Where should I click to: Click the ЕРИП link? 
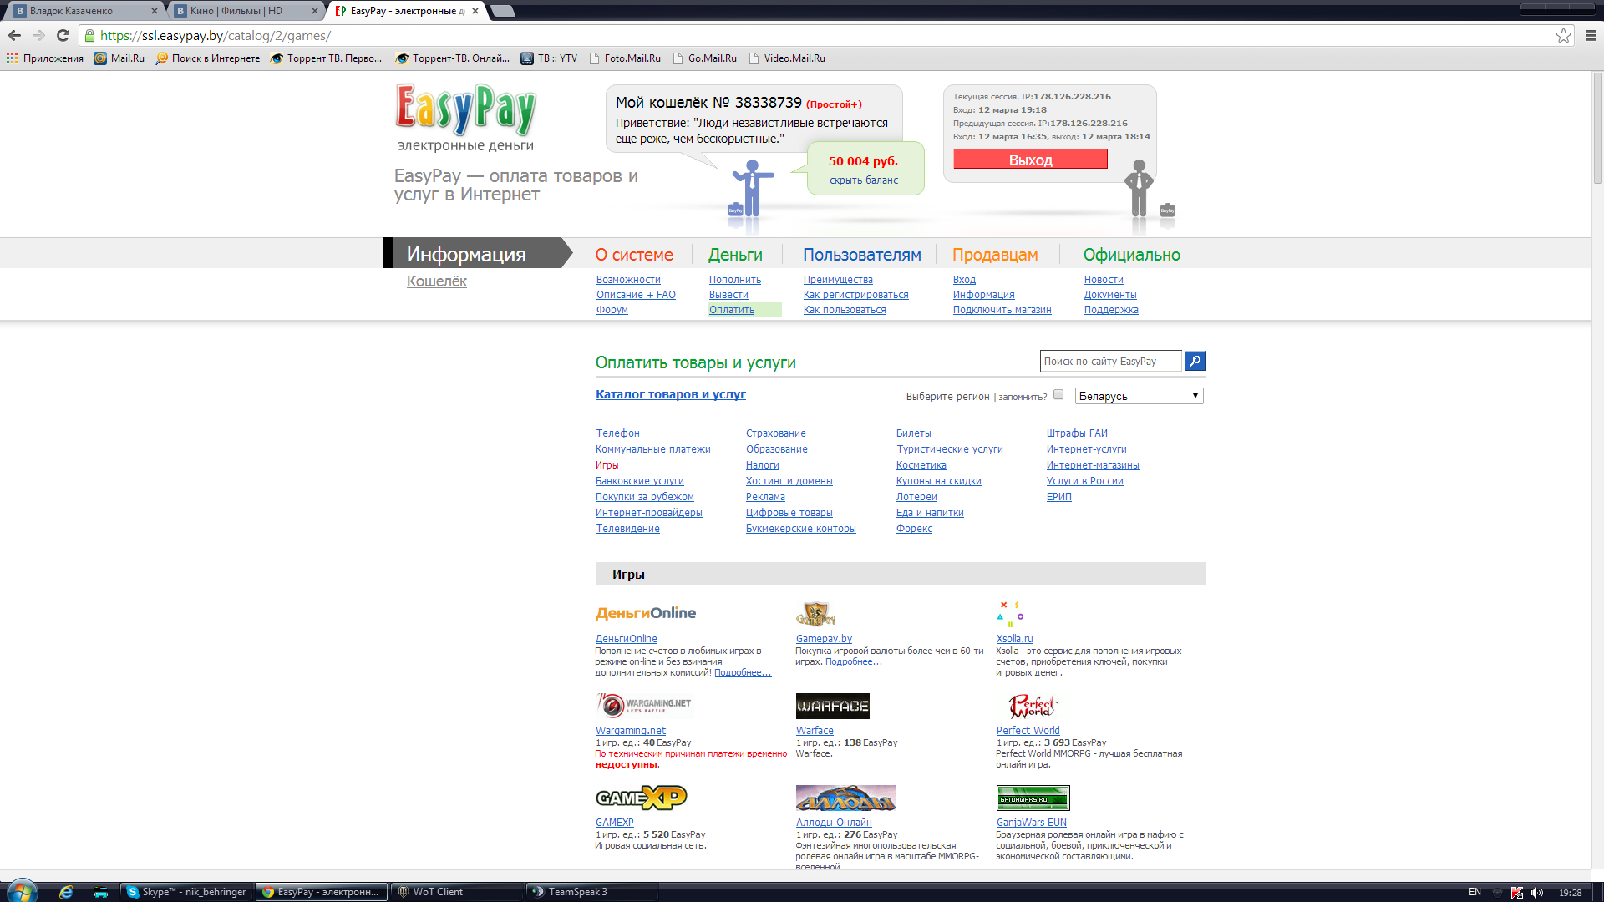(x=1058, y=497)
